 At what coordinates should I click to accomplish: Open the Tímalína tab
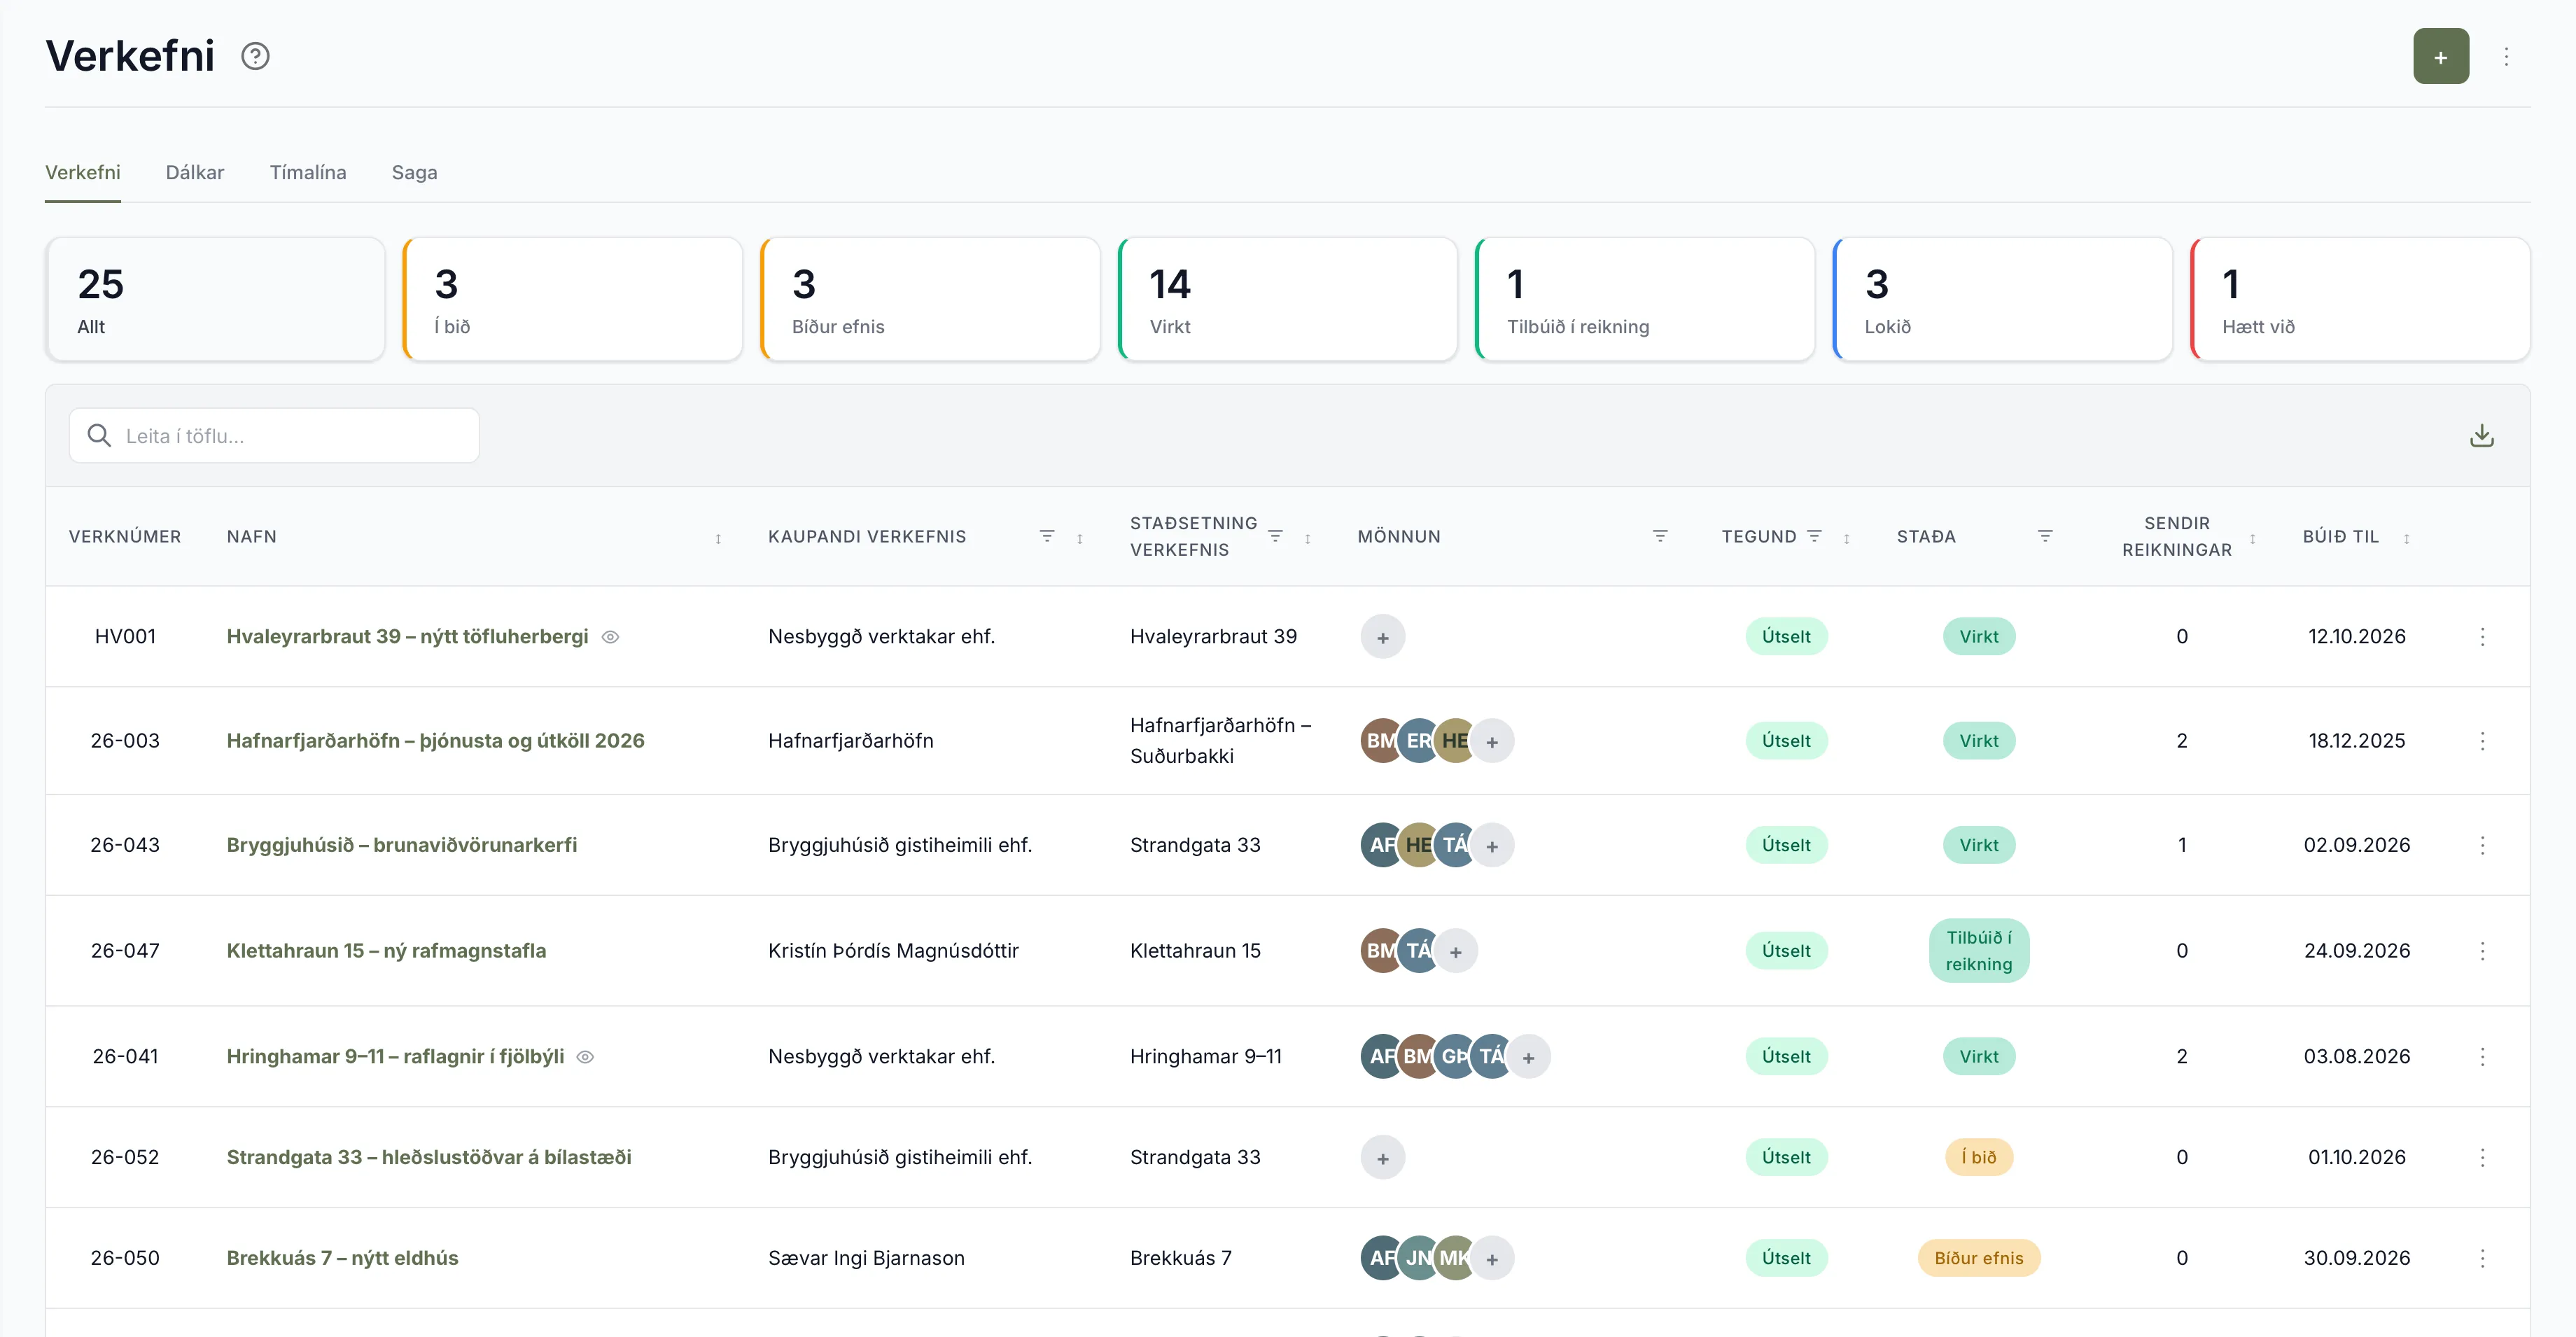[x=308, y=172]
